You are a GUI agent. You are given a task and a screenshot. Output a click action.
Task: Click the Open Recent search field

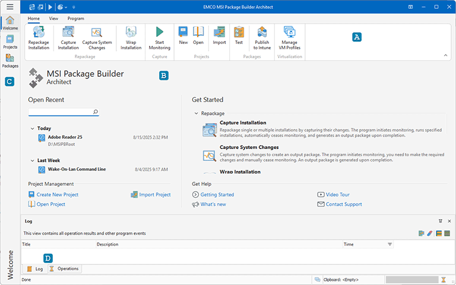(x=59, y=112)
